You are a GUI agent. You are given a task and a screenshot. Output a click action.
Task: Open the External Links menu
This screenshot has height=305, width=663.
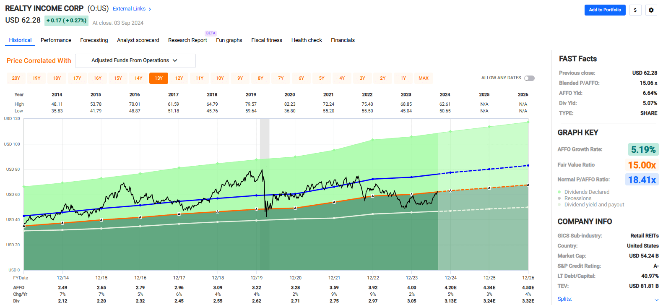[x=129, y=9]
